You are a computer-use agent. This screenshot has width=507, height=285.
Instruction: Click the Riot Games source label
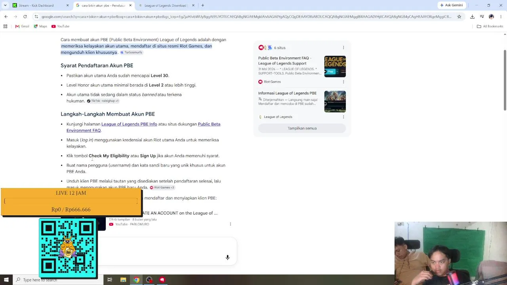point(270,82)
